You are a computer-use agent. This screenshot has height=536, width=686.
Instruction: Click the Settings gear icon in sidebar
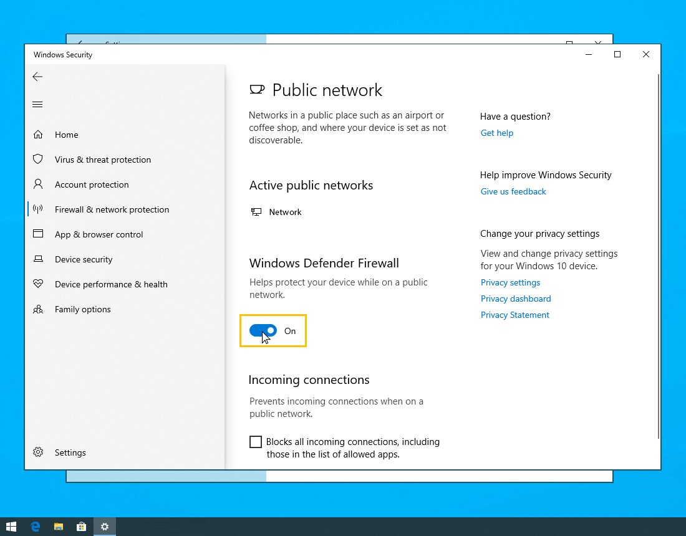pyautogui.click(x=38, y=452)
